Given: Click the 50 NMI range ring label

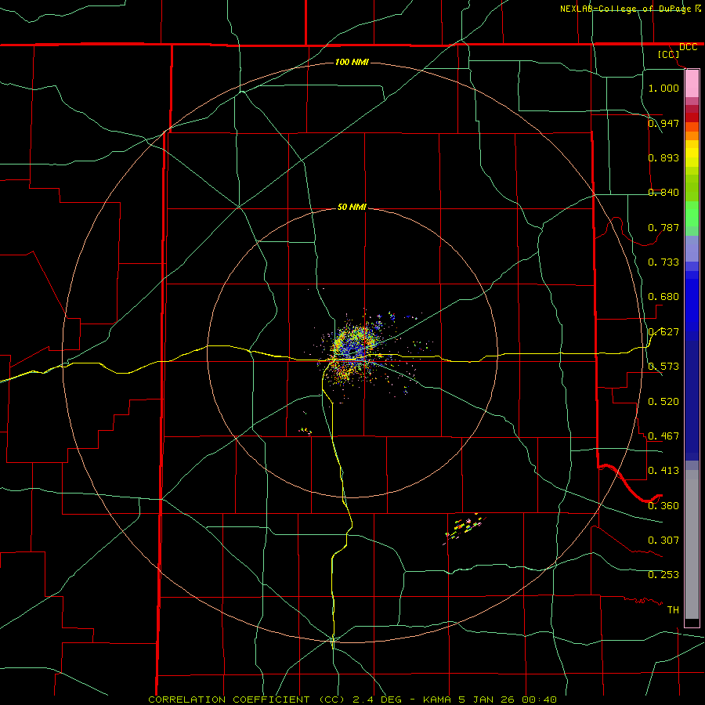Looking at the screenshot, I should [x=352, y=207].
